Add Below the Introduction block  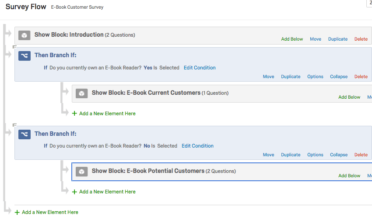click(x=292, y=39)
